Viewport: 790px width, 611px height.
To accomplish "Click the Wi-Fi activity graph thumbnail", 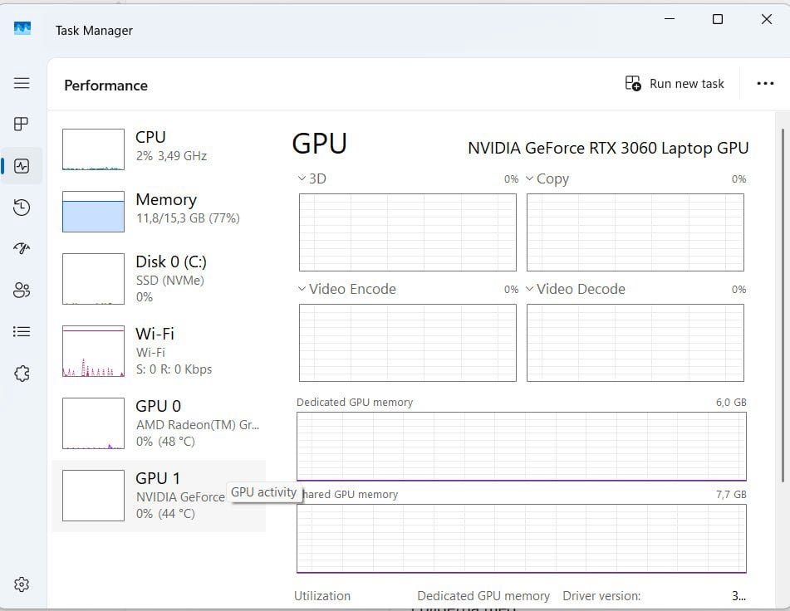I will tap(93, 351).
